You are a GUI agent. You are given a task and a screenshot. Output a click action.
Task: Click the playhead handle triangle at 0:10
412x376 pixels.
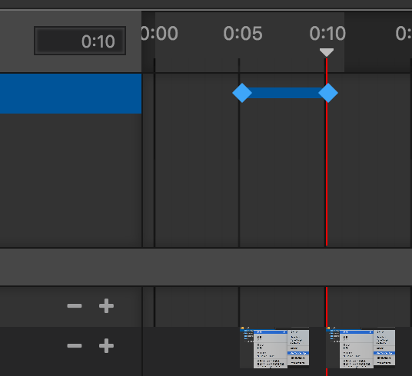pos(327,52)
